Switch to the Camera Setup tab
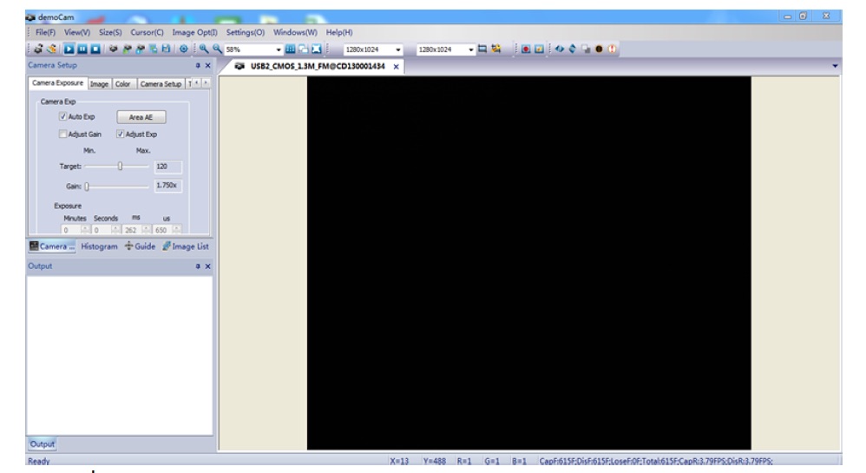Screen dimensions: 866x473 coord(161,84)
